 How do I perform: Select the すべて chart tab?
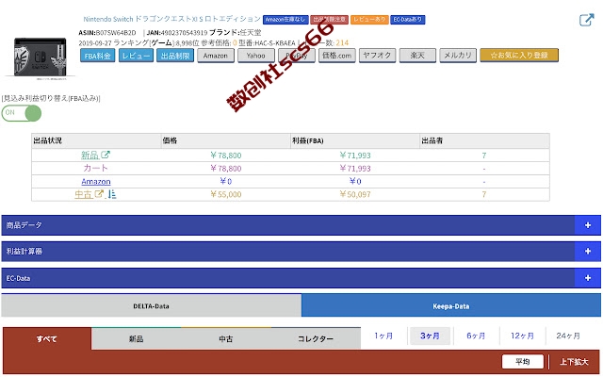tap(47, 339)
